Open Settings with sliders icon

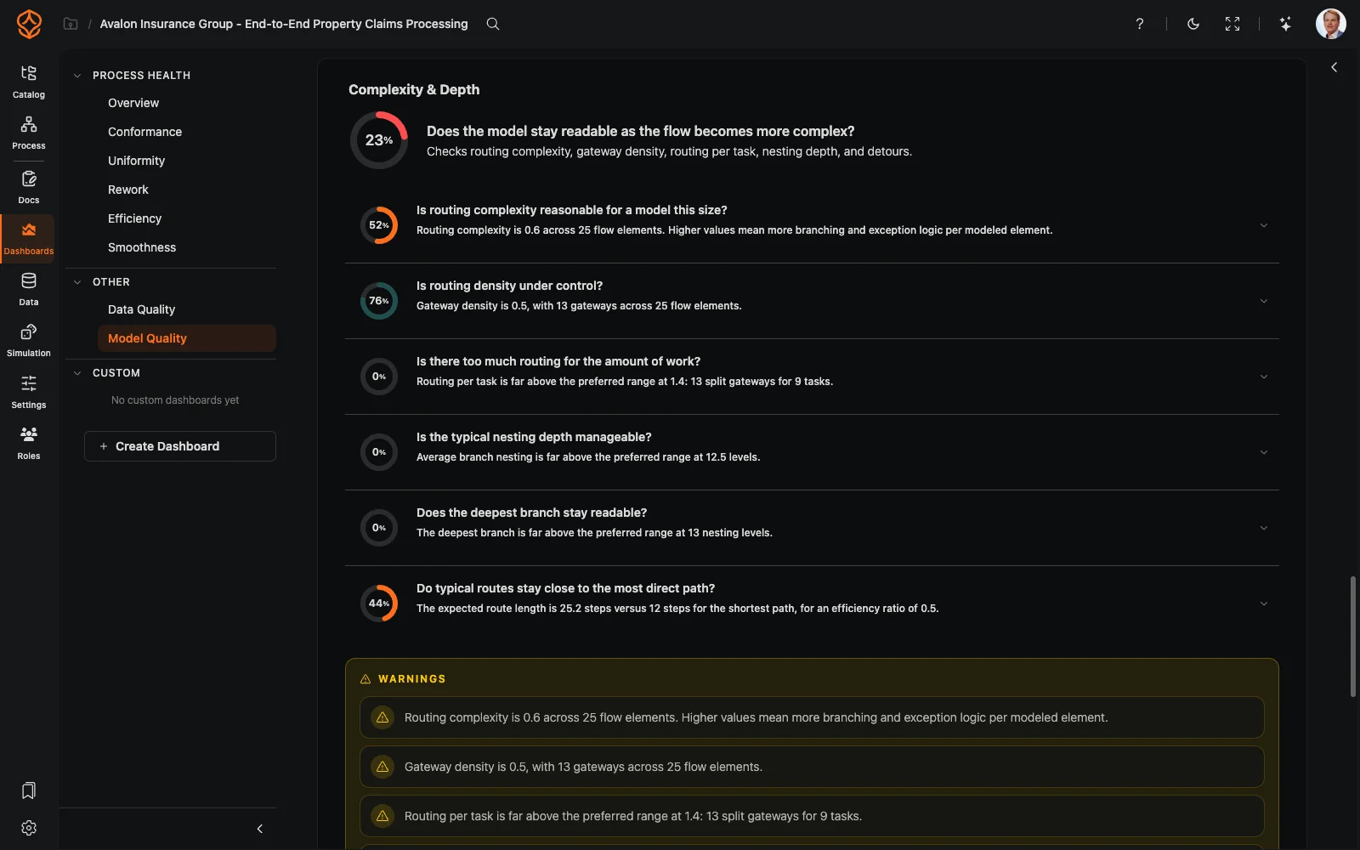[x=29, y=392]
